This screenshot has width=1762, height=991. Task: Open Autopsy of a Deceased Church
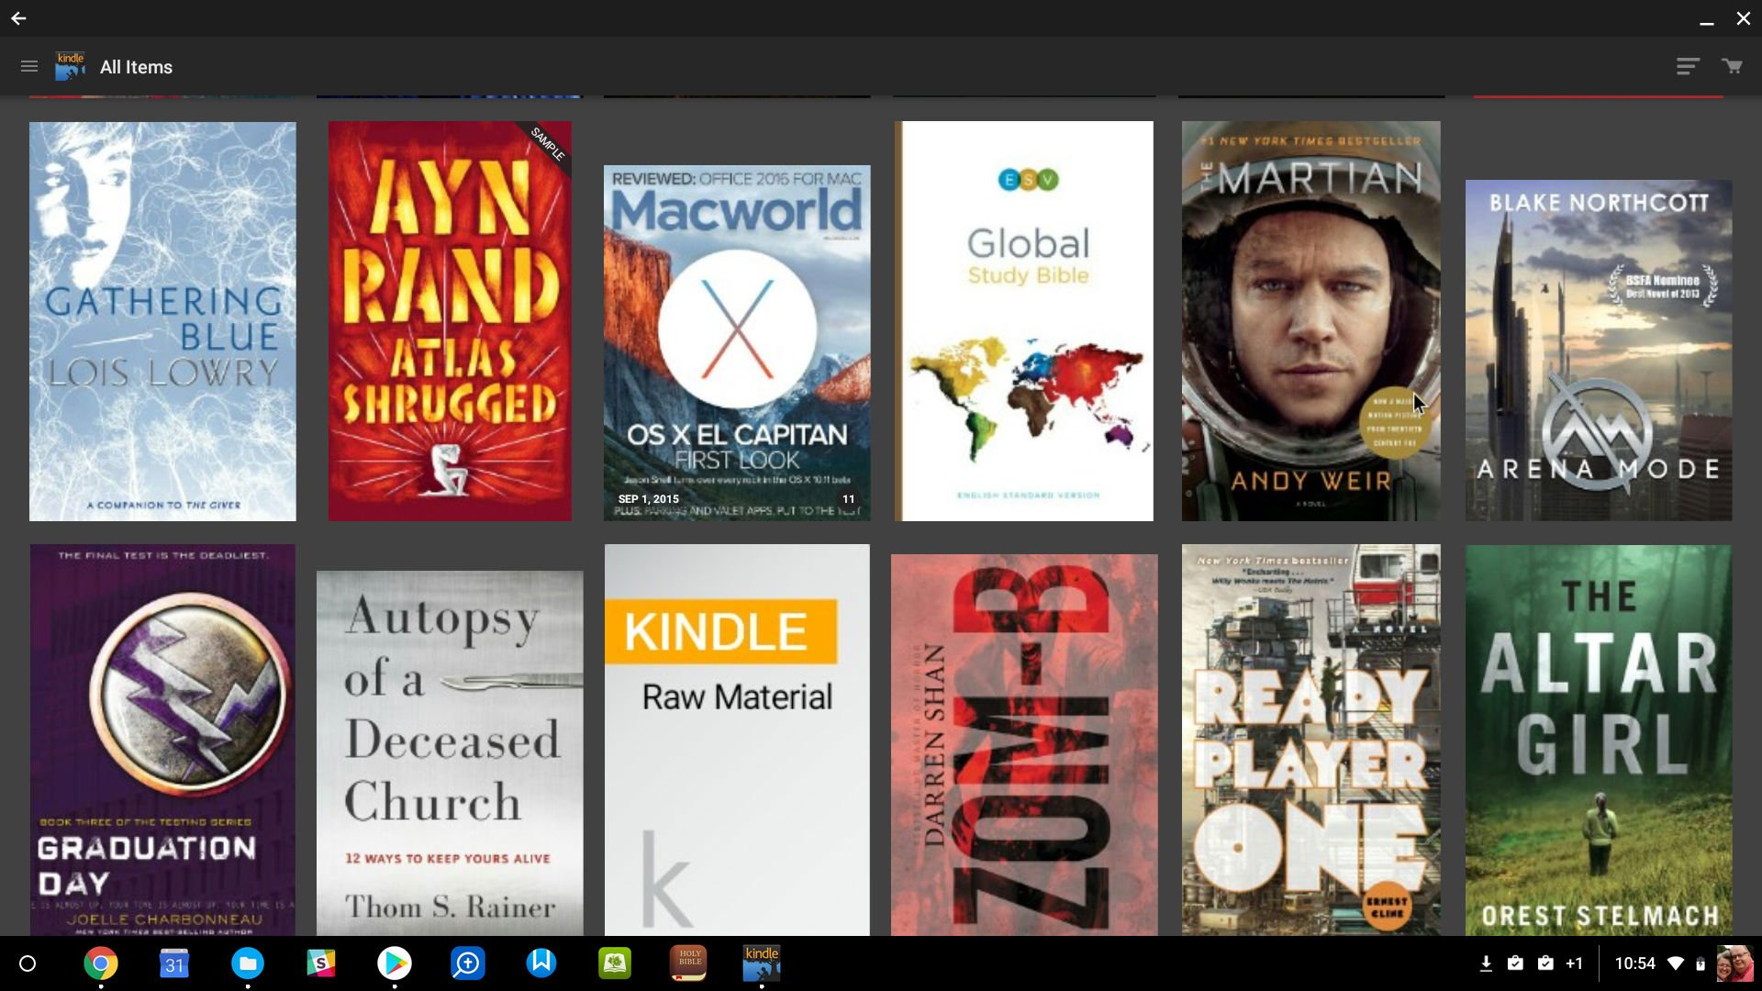(450, 753)
